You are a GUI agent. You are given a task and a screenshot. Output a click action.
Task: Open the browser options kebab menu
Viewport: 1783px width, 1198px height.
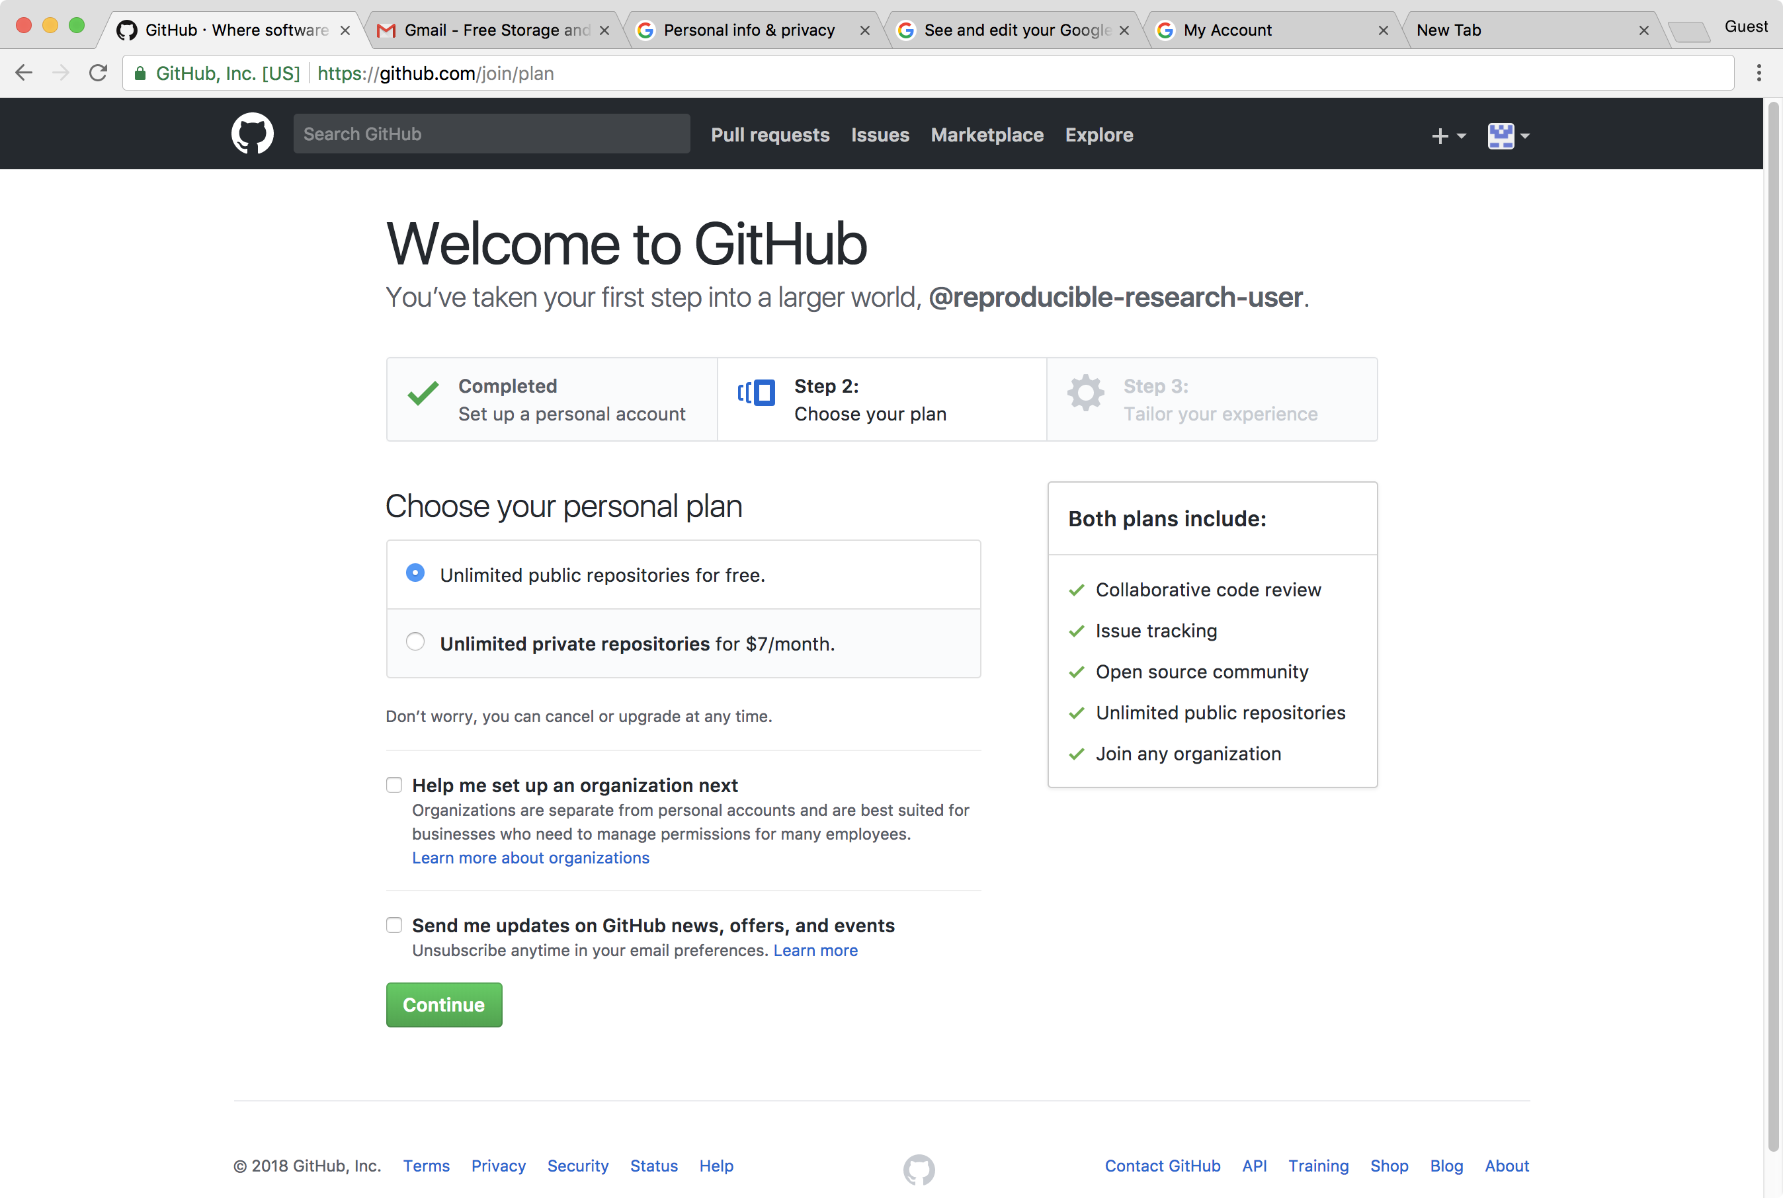coord(1763,73)
